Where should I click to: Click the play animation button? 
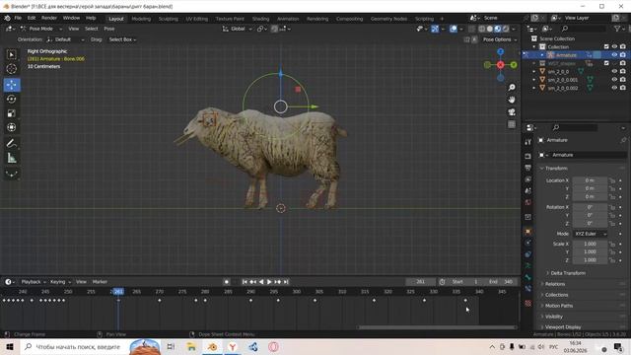pyautogui.click(x=269, y=282)
